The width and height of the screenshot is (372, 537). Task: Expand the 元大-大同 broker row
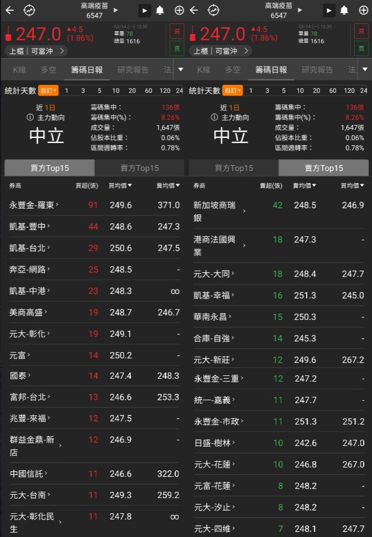pyautogui.click(x=279, y=274)
